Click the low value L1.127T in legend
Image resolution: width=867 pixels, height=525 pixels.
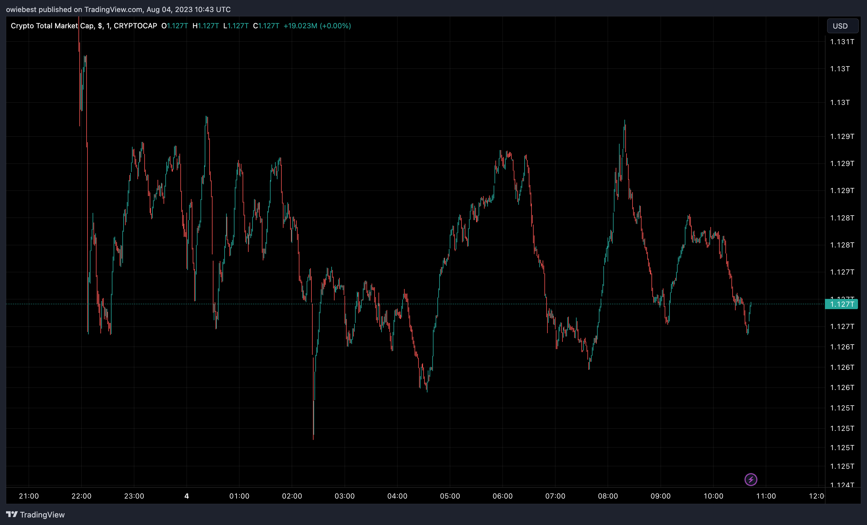pos(236,26)
